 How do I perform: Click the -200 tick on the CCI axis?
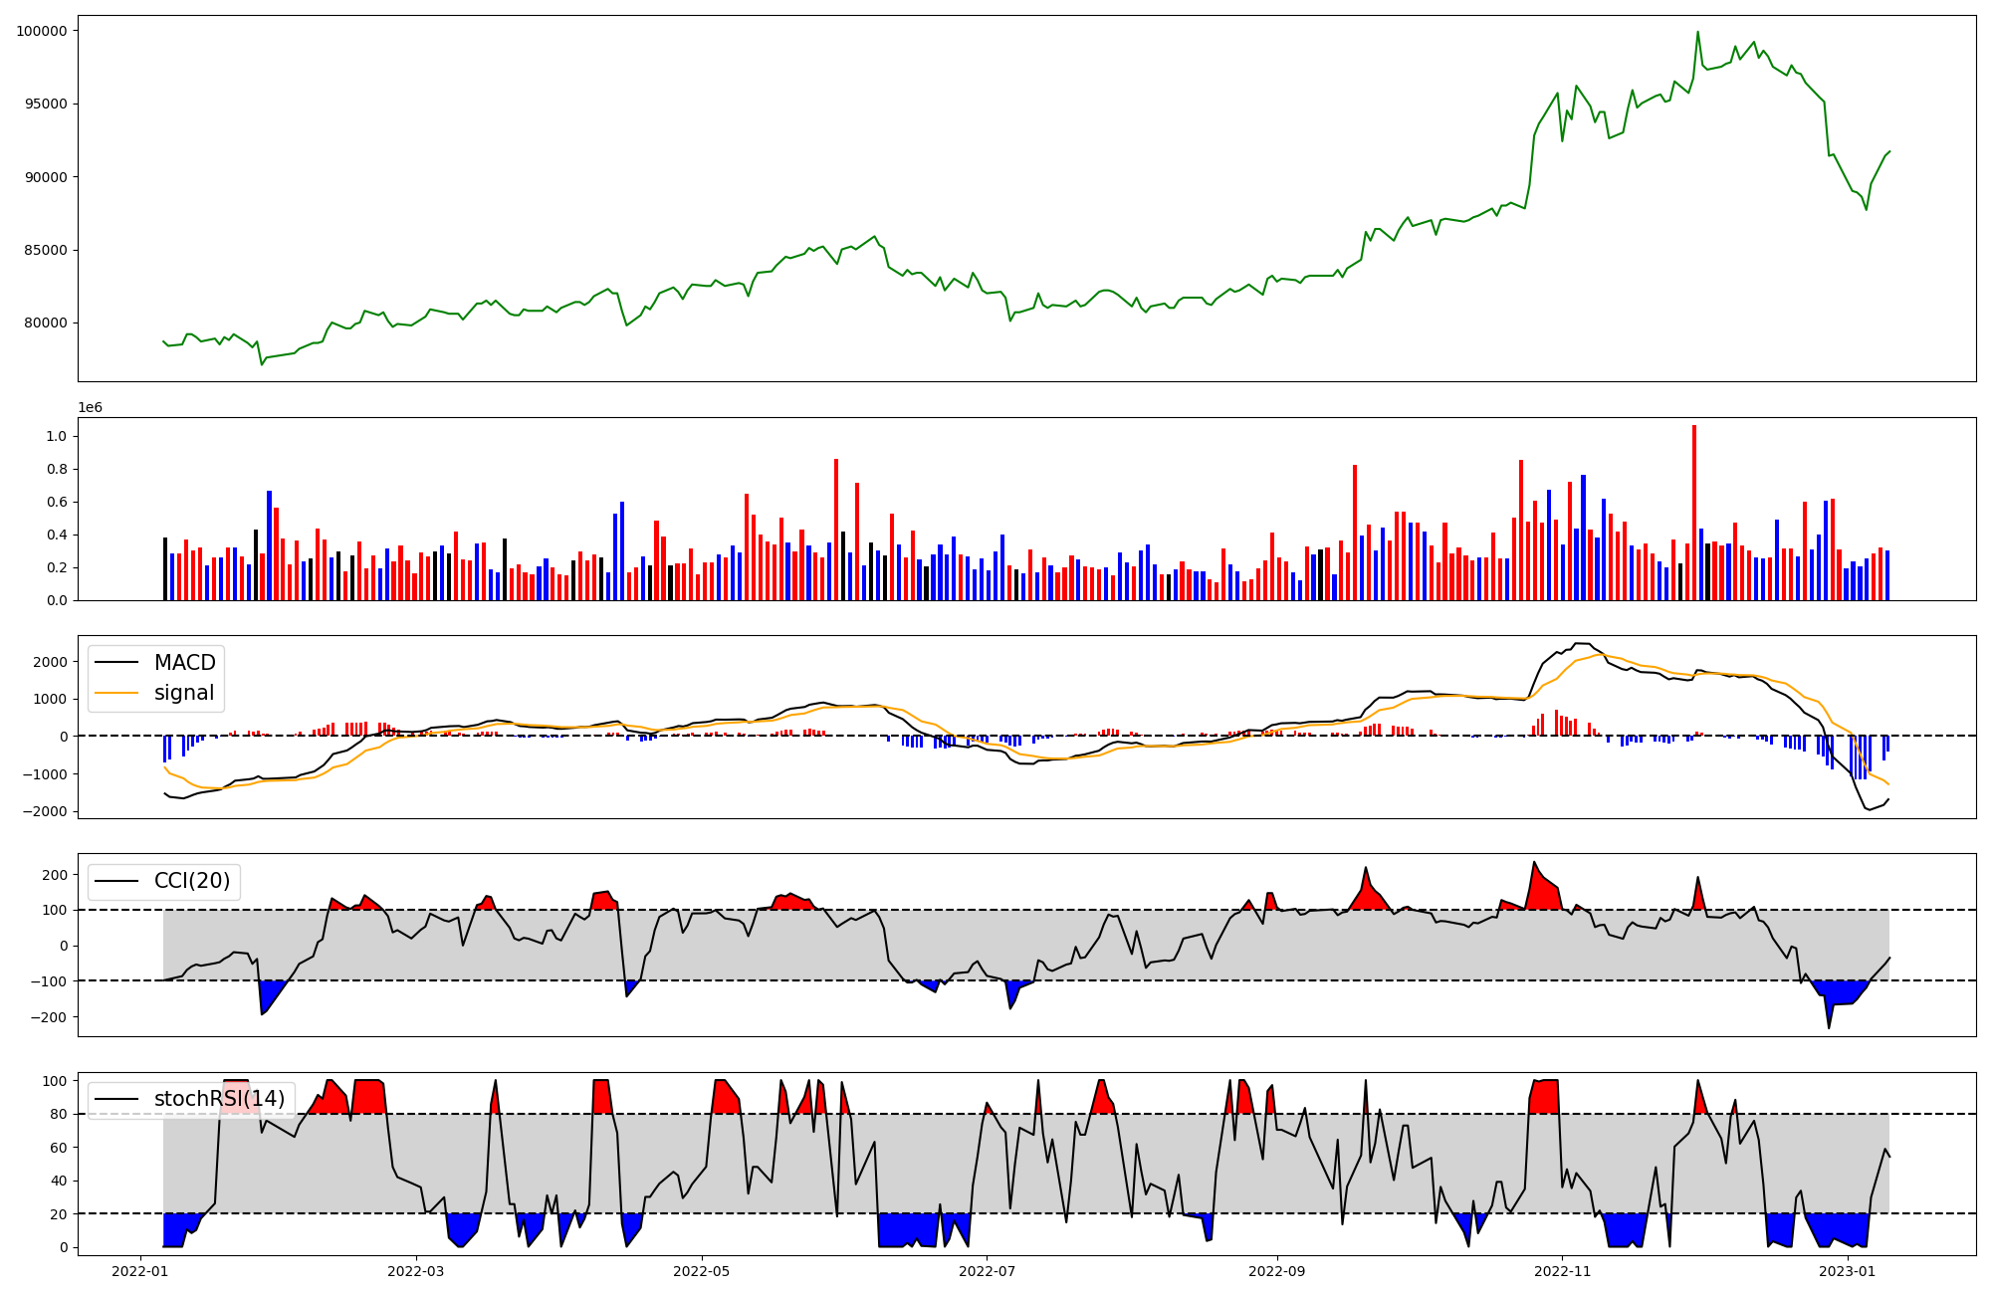click(48, 1017)
